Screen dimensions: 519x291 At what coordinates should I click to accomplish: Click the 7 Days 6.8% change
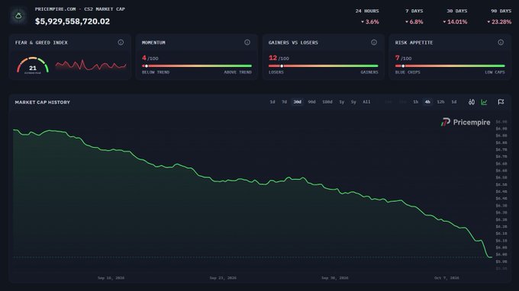[414, 22]
